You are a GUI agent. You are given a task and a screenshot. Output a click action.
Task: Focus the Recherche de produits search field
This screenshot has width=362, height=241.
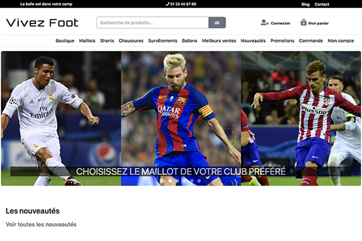pyautogui.click(x=152, y=23)
